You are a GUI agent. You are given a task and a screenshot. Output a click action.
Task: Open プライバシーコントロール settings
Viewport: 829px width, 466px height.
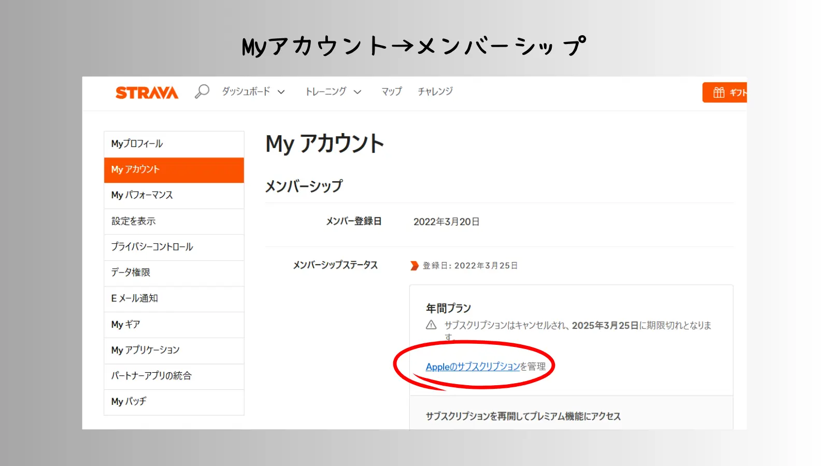point(174,247)
